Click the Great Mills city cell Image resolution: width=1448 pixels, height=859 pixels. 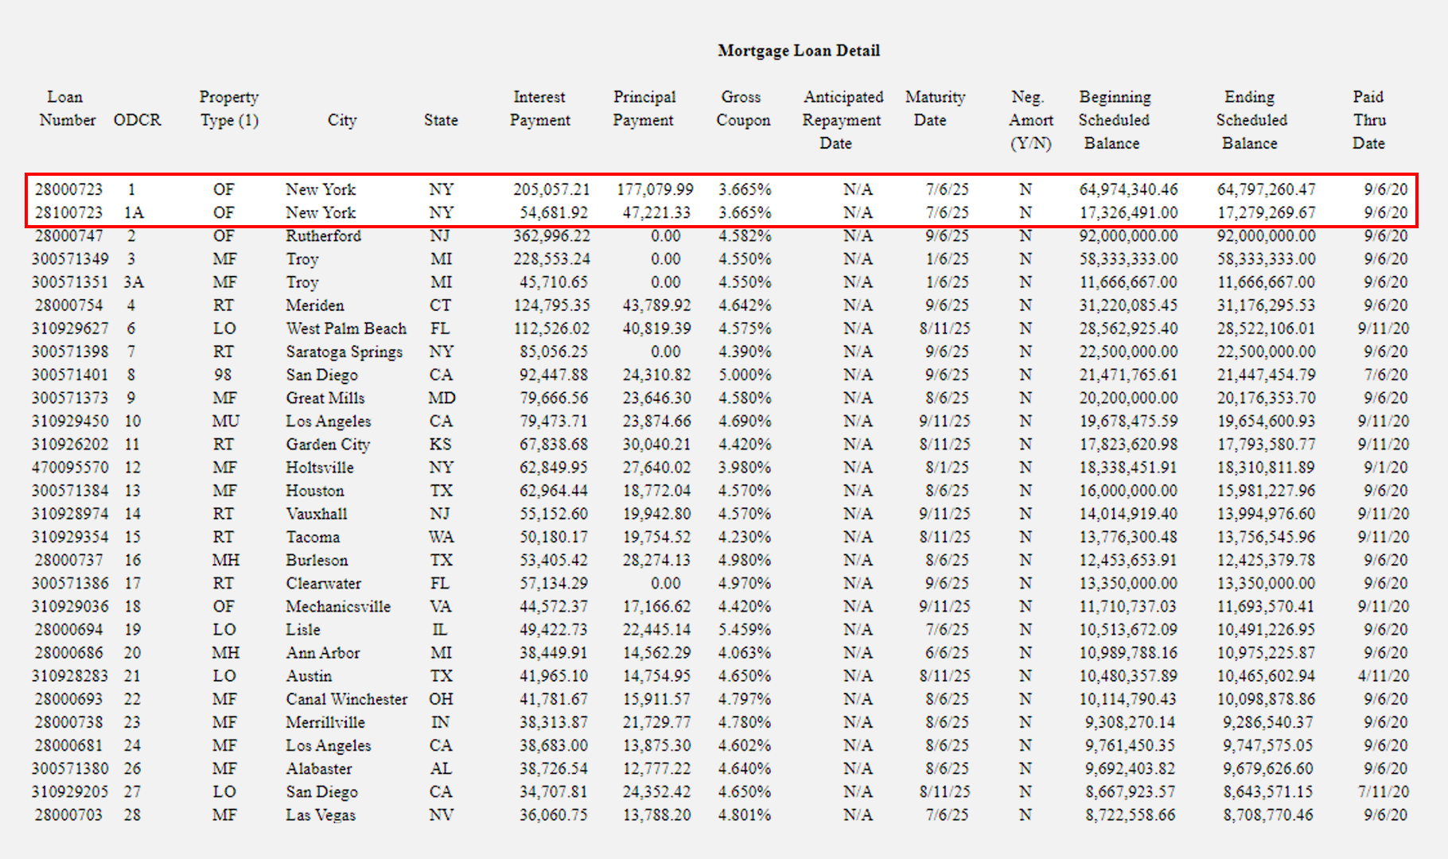[x=325, y=398]
